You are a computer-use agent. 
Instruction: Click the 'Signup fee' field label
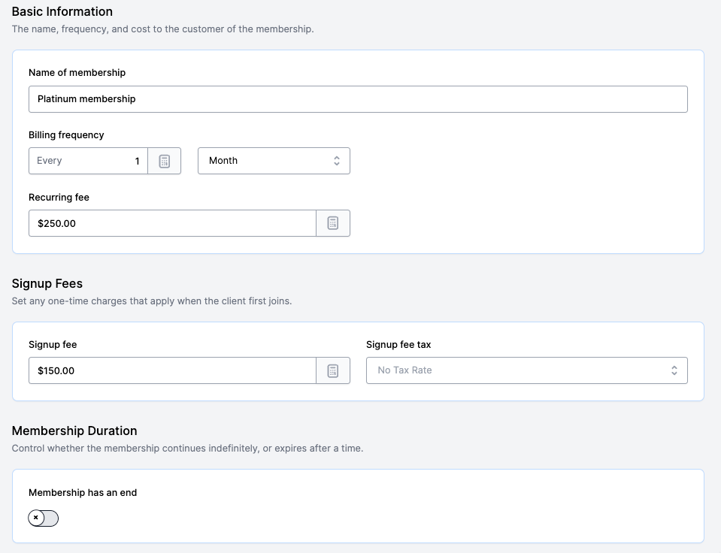53,345
